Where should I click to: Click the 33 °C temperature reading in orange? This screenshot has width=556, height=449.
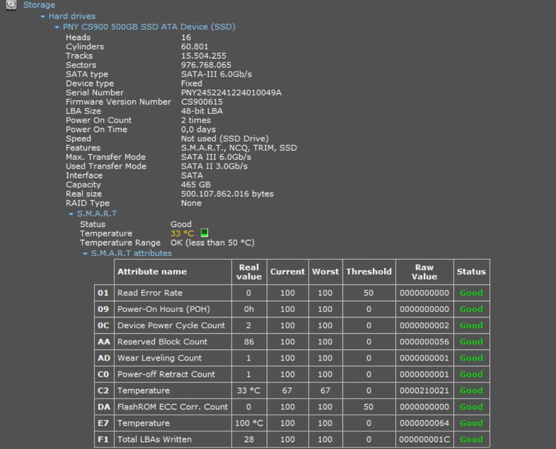point(182,233)
